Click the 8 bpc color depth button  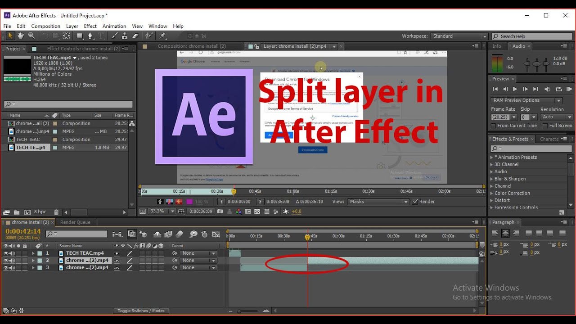point(40,212)
